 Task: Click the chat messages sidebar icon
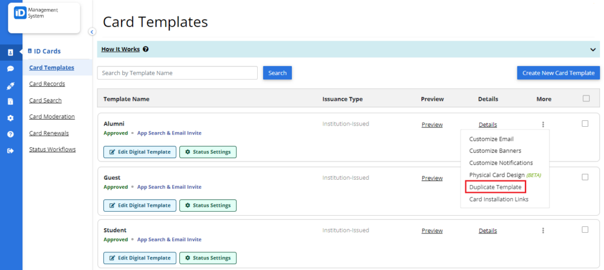[11, 69]
